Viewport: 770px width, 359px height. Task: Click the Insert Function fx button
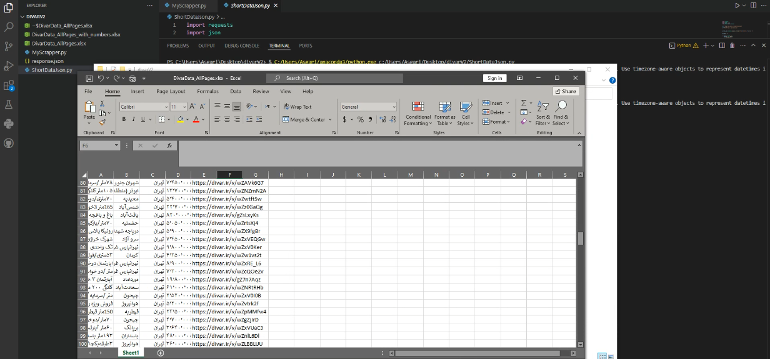coord(169,145)
